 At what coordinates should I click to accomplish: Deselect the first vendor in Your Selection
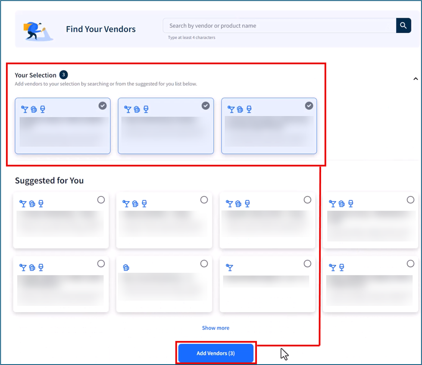(x=103, y=105)
